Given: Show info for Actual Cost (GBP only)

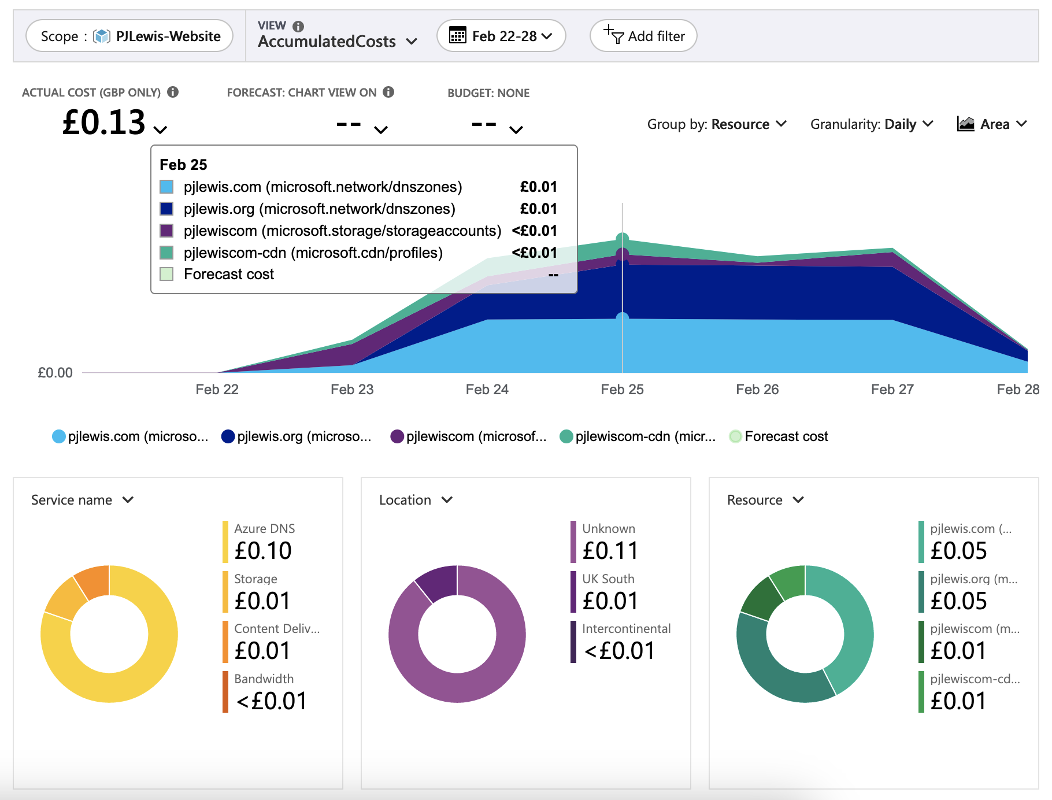Looking at the screenshot, I should point(173,92).
